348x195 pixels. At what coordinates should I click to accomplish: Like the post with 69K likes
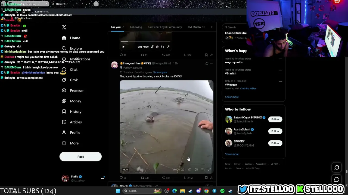pyautogui.click(x=166, y=178)
